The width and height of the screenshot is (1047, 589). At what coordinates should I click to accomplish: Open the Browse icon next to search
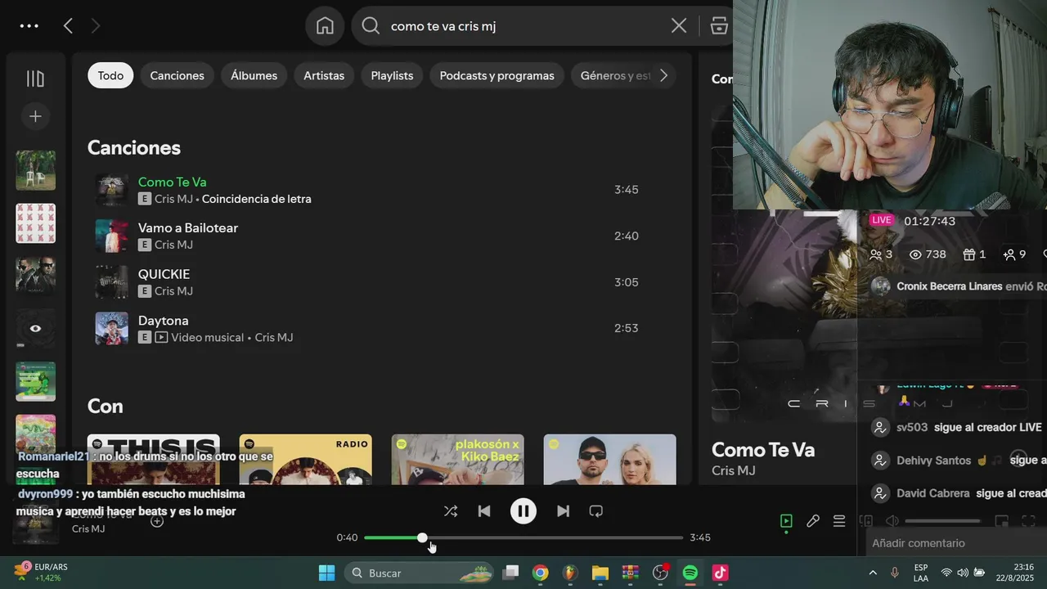tap(719, 26)
